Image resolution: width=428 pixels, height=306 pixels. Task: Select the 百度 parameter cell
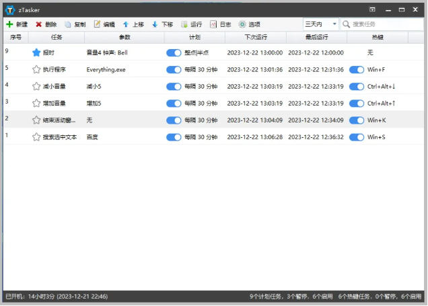92,137
